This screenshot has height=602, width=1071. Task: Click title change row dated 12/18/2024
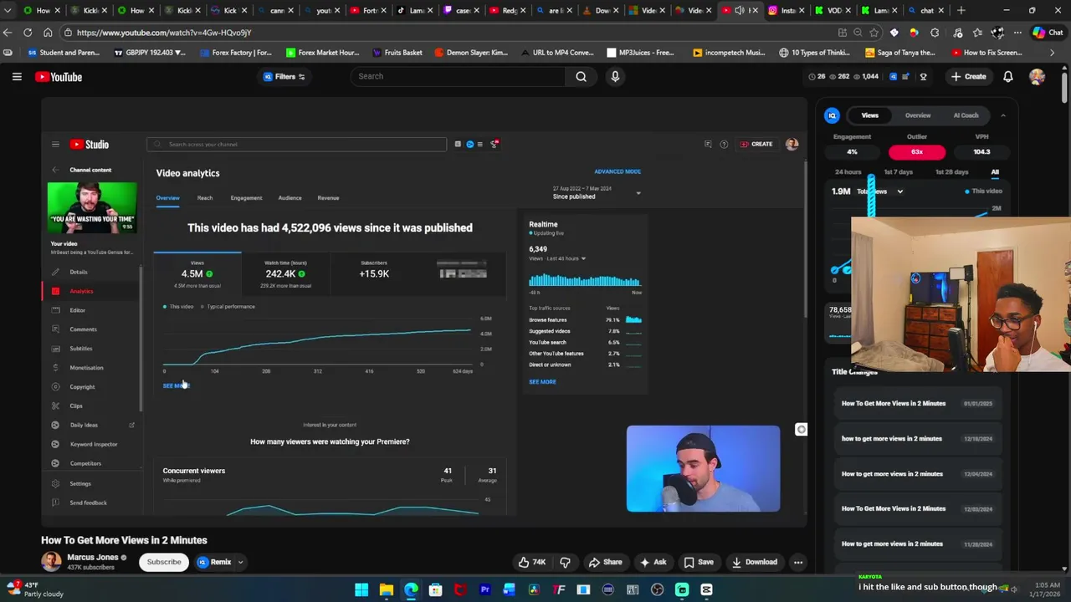tap(917, 438)
